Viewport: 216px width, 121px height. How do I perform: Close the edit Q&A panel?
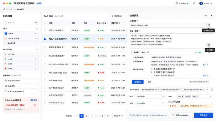(x=211, y=16)
